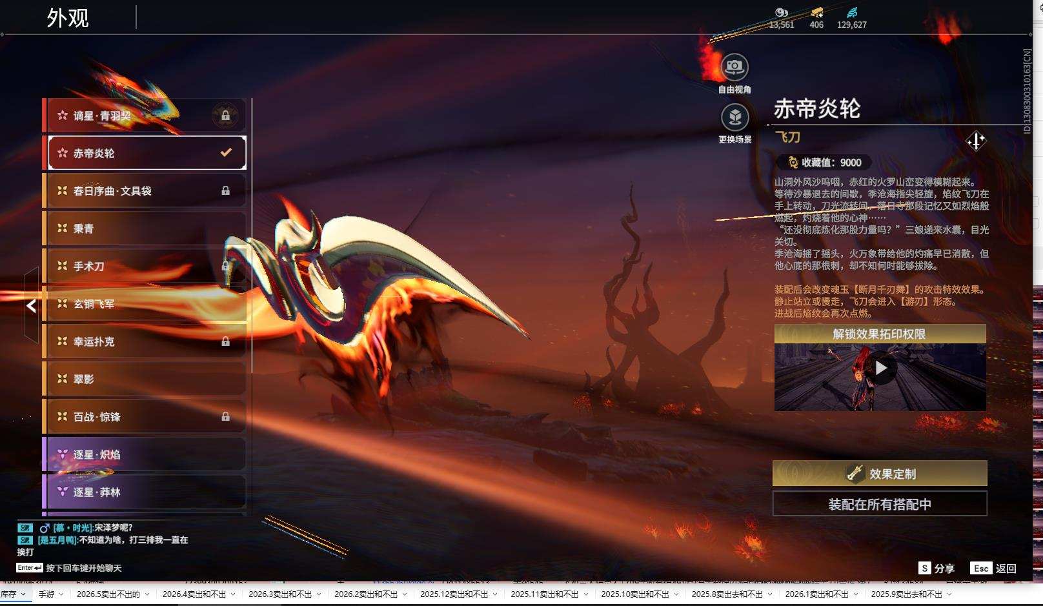
Task: Switch to 2026.1卖出和不出 sheet tab
Action: (x=816, y=594)
